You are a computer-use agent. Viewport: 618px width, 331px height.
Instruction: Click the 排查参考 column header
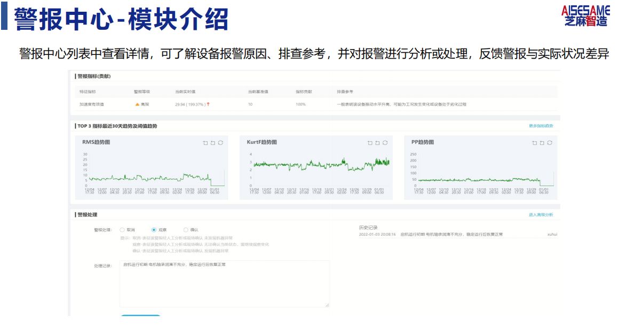tap(345, 92)
